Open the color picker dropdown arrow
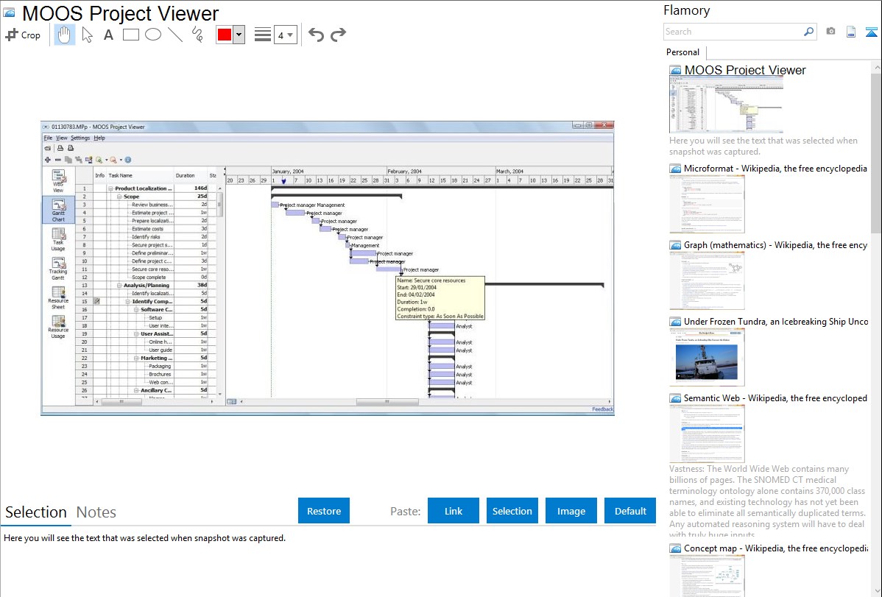Viewport: 882px width, 597px height. tap(239, 35)
